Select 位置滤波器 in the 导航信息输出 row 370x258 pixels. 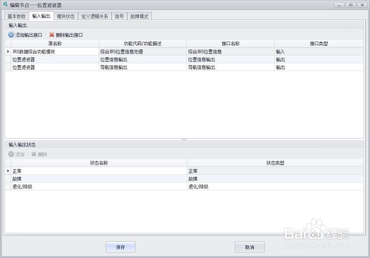click(55, 67)
